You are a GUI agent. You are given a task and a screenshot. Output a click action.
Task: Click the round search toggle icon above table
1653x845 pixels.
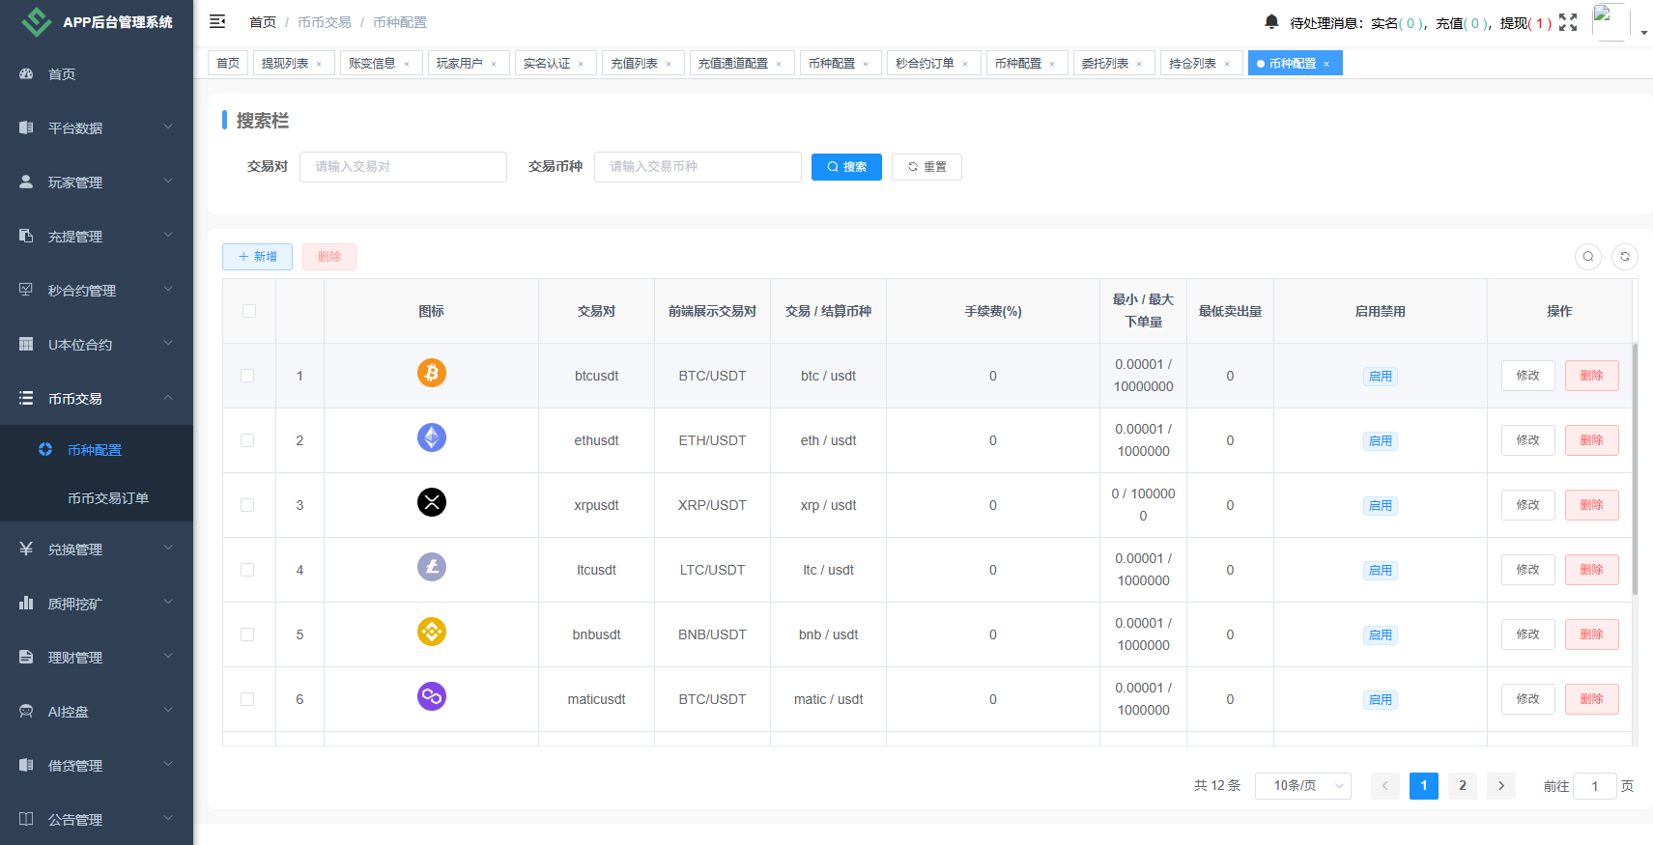[x=1588, y=257]
